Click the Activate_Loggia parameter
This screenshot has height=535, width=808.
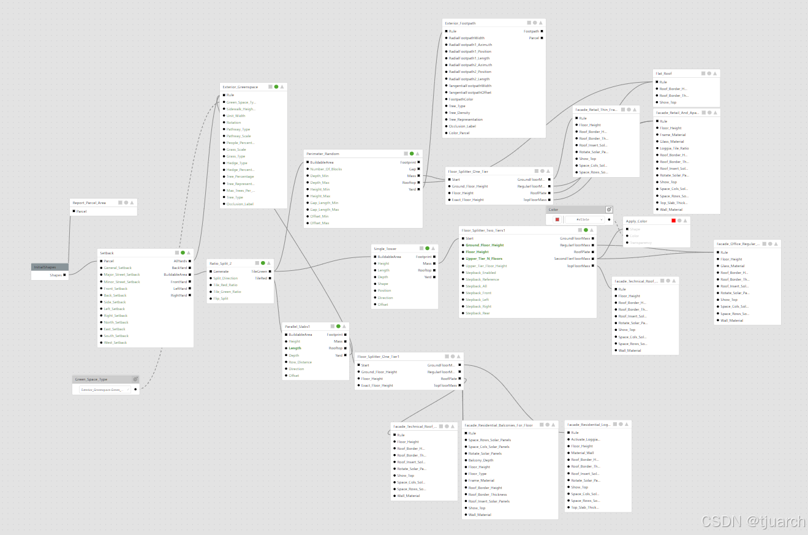pos(586,439)
